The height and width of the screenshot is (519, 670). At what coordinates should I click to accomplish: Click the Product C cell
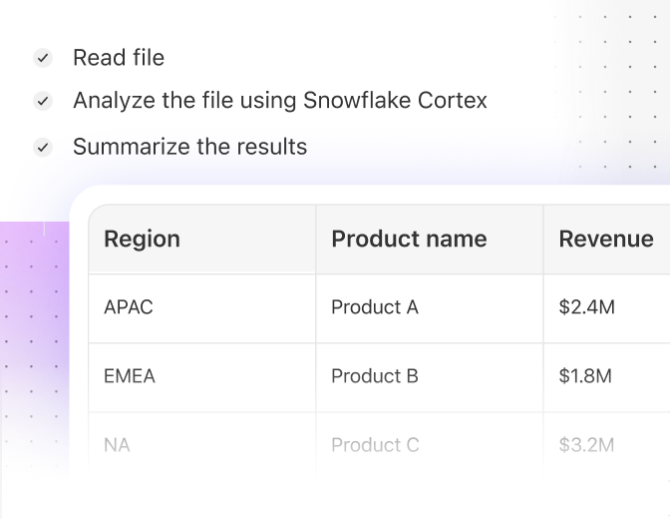click(430, 445)
